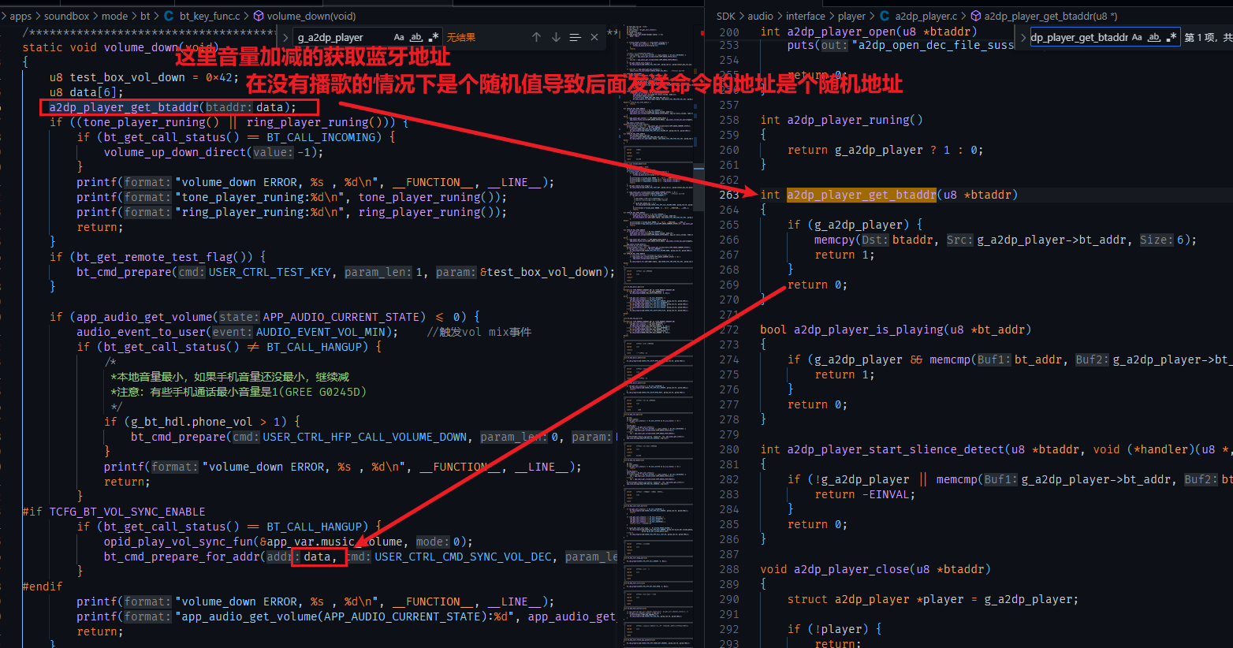Expand replace field in left find widget

285,37
